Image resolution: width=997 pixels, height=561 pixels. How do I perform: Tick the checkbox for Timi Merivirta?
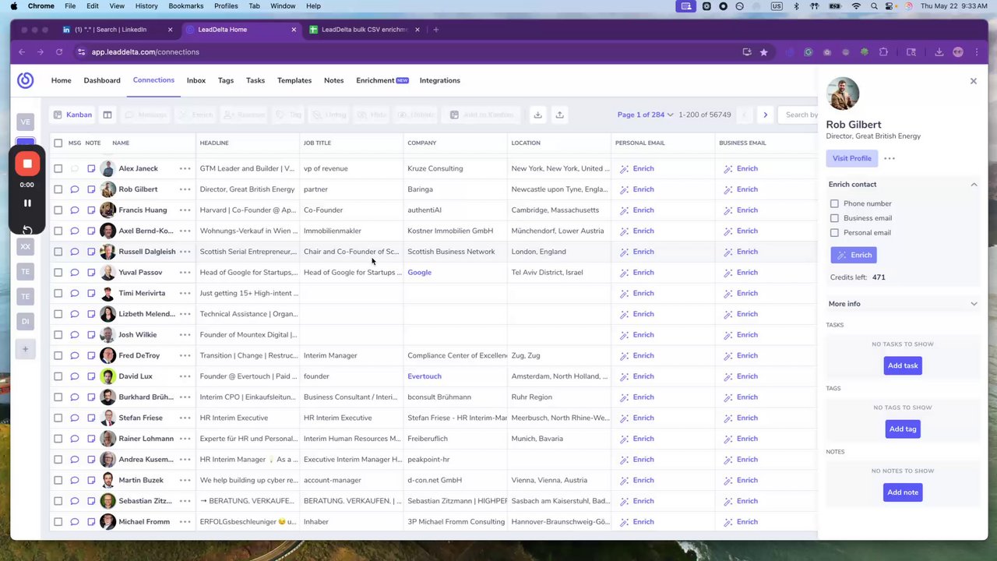pyautogui.click(x=58, y=293)
